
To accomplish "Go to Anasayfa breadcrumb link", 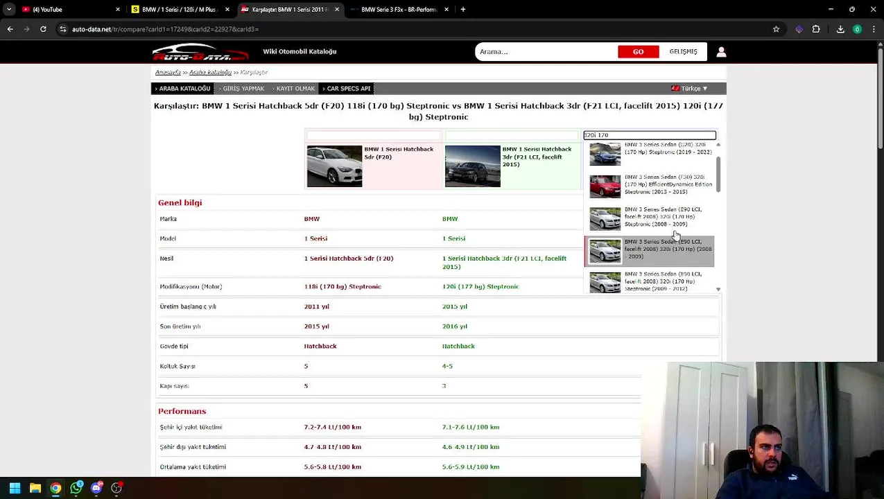I will [x=168, y=72].
